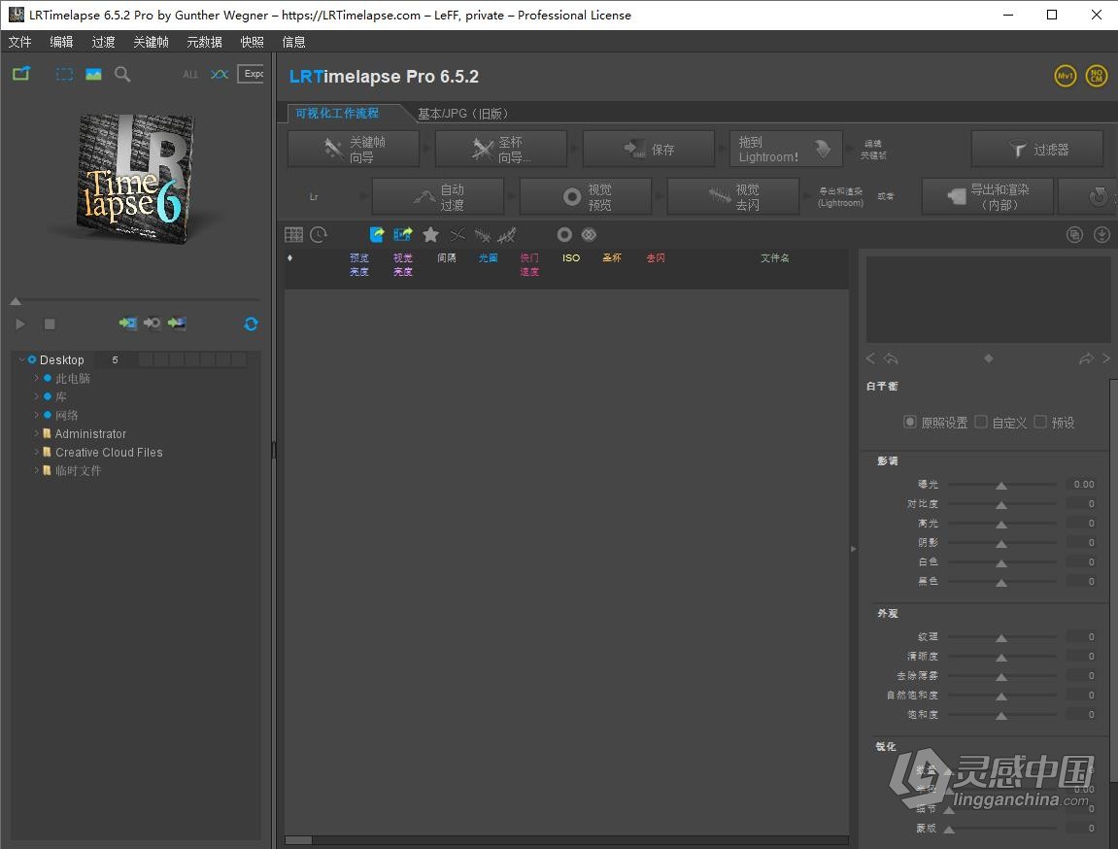Go to previous keyframe with left chevron
Screen dimensions: 1118x849
[x=870, y=358]
